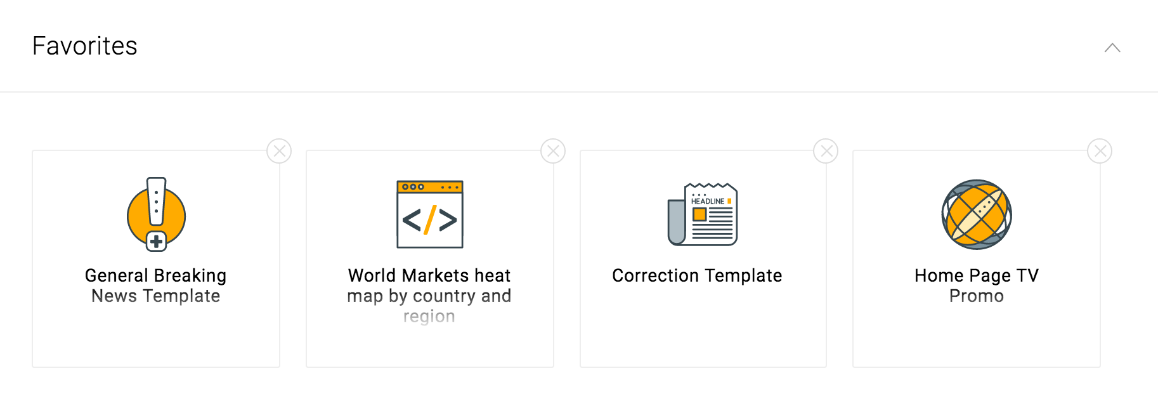Click the bandaged globe icon
The image size is (1158, 399).
click(x=977, y=214)
